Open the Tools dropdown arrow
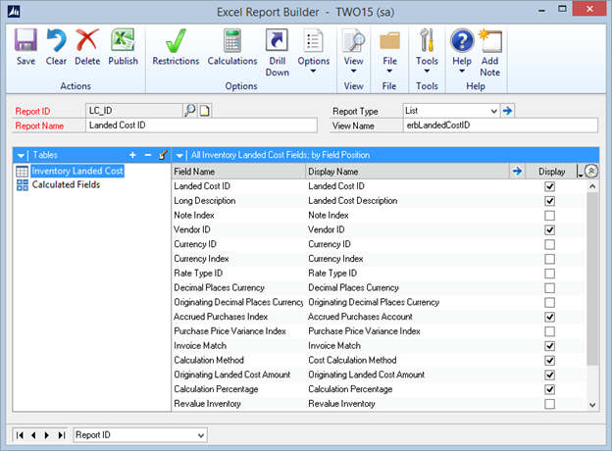The height and width of the screenshot is (451, 612). pos(427,72)
